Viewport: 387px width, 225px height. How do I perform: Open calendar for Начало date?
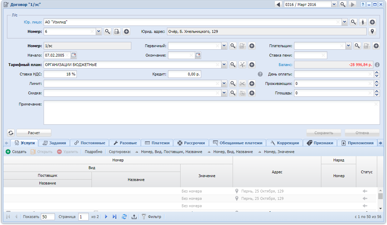tap(74, 55)
